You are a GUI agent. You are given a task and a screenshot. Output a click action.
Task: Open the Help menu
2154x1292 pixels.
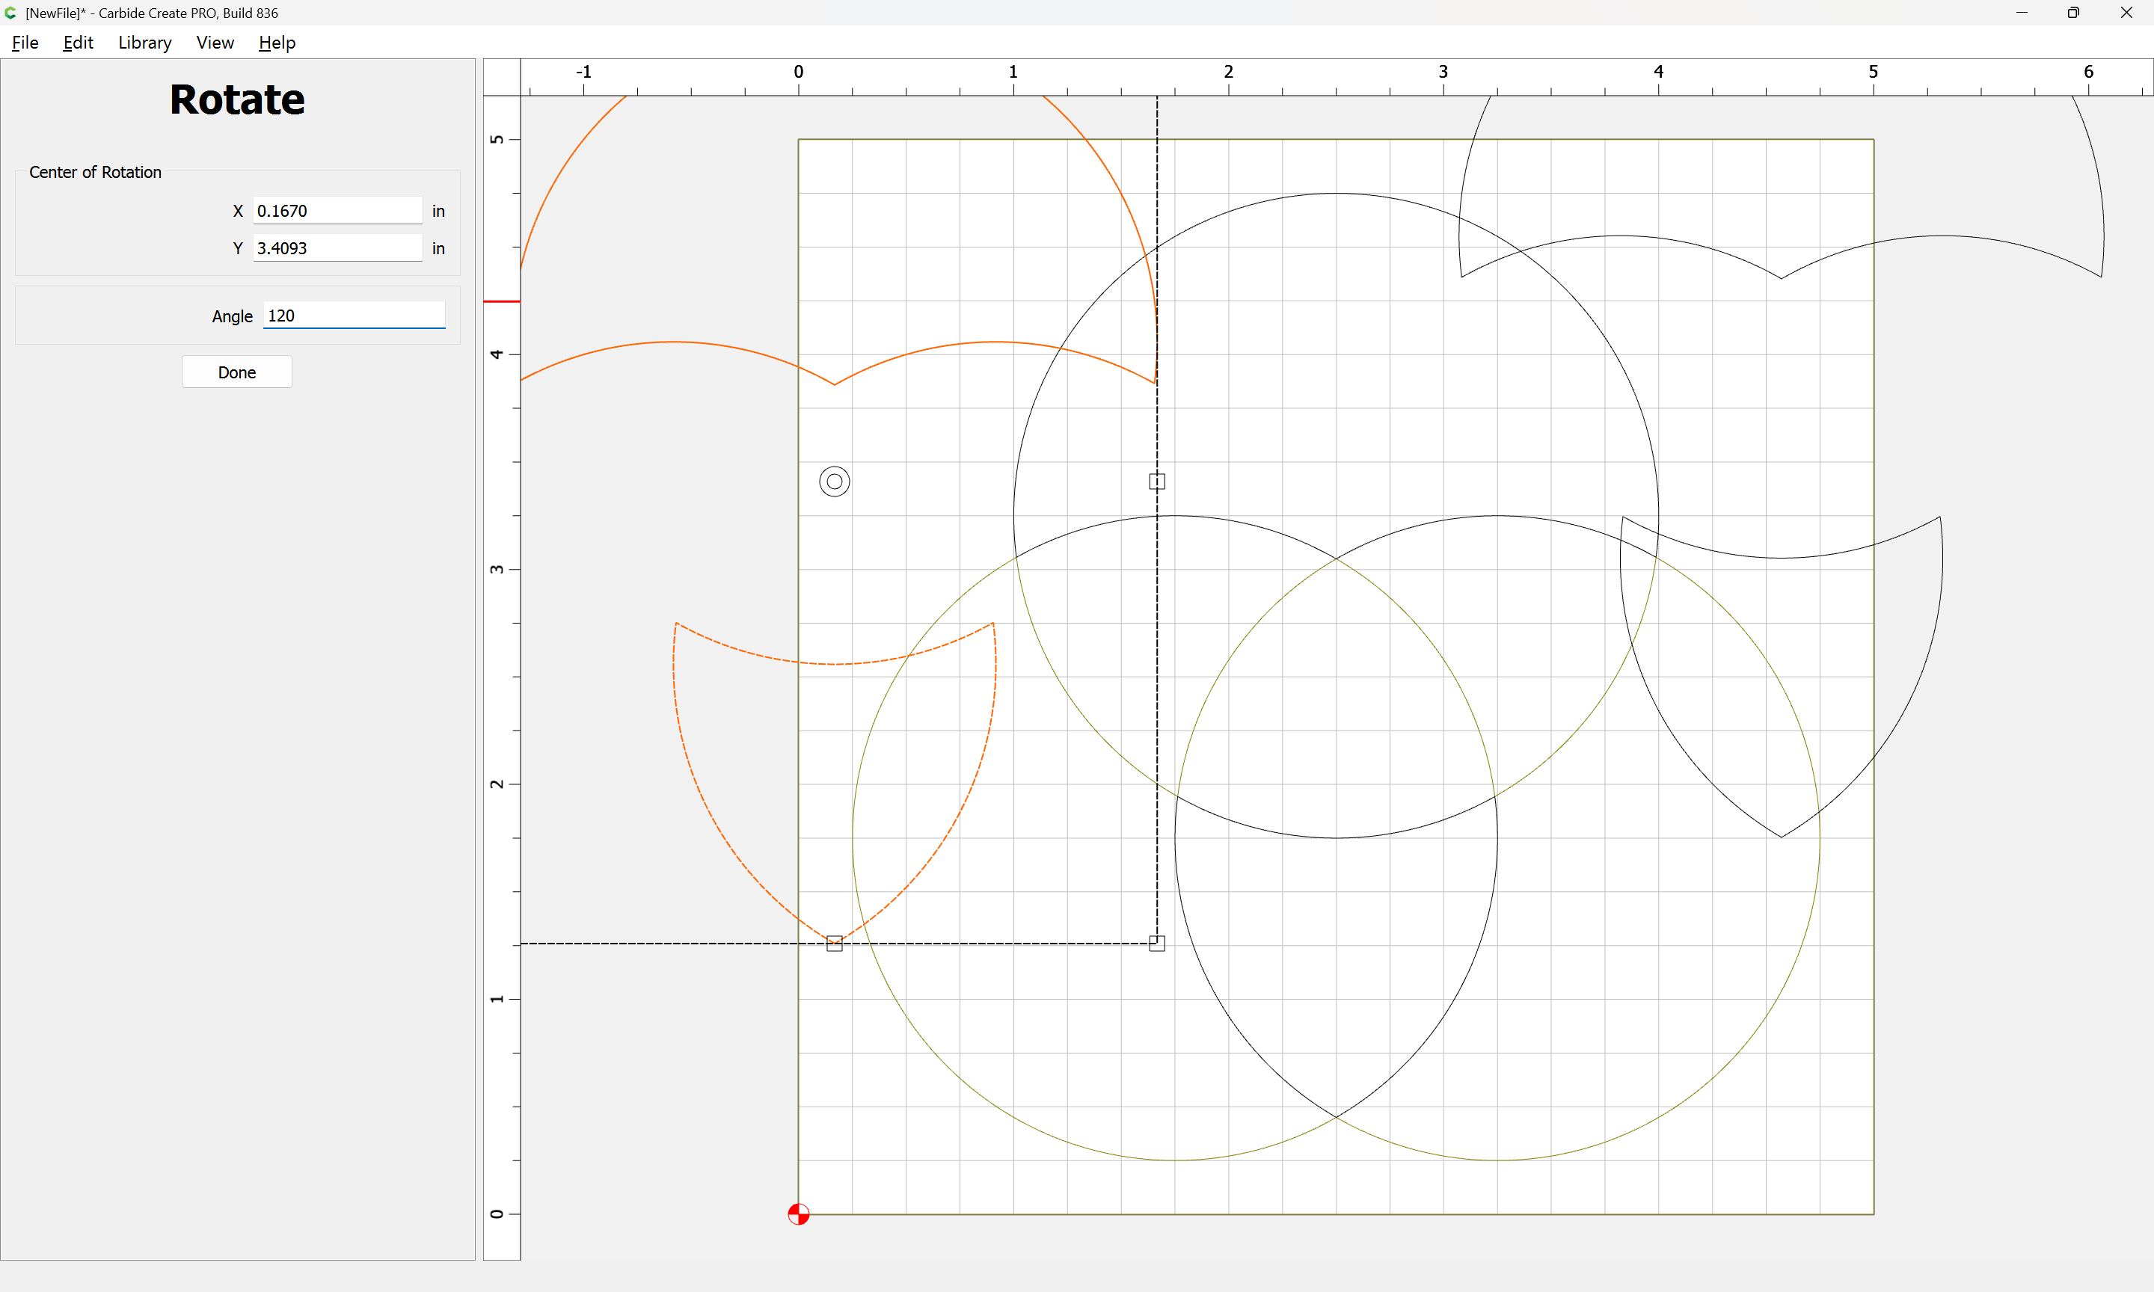pyautogui.click(x=277, y=43)
